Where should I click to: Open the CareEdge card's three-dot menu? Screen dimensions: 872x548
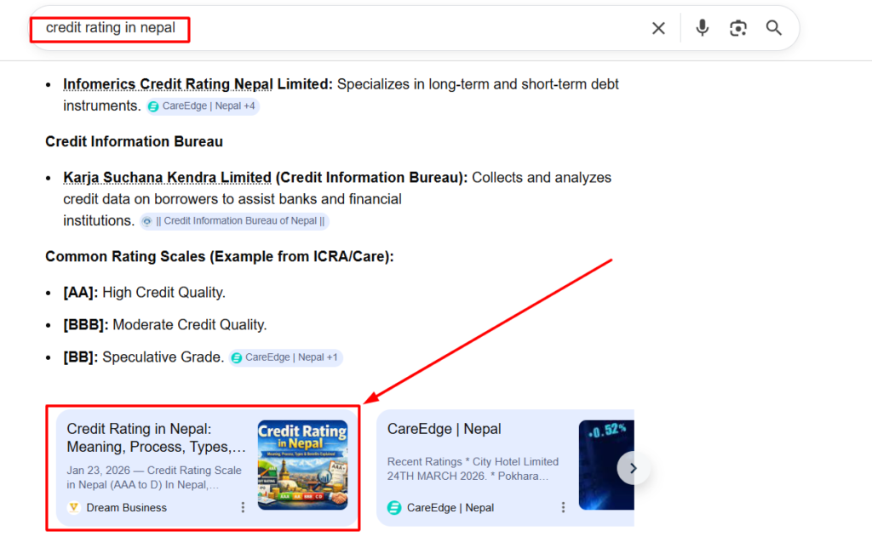(x=563, y=507)
